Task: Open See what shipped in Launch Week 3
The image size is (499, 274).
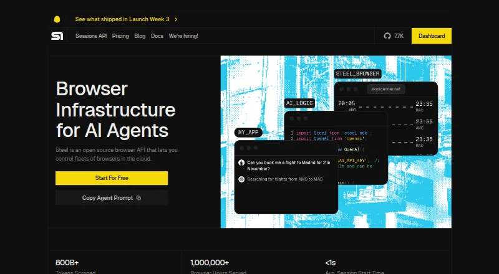Action: (122, 19)
